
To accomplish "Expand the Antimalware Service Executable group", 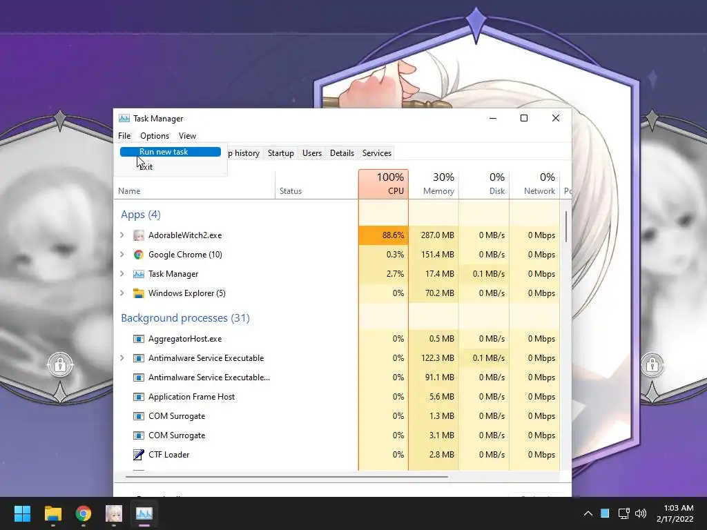I will (x=122, y=358).
